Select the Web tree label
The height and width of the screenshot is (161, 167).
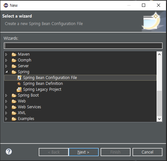22,101
